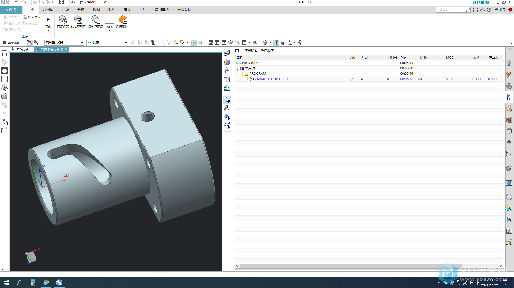Click the 时间 column header
514x288 pixels.
pyautogui.click(x=407, y=58)
